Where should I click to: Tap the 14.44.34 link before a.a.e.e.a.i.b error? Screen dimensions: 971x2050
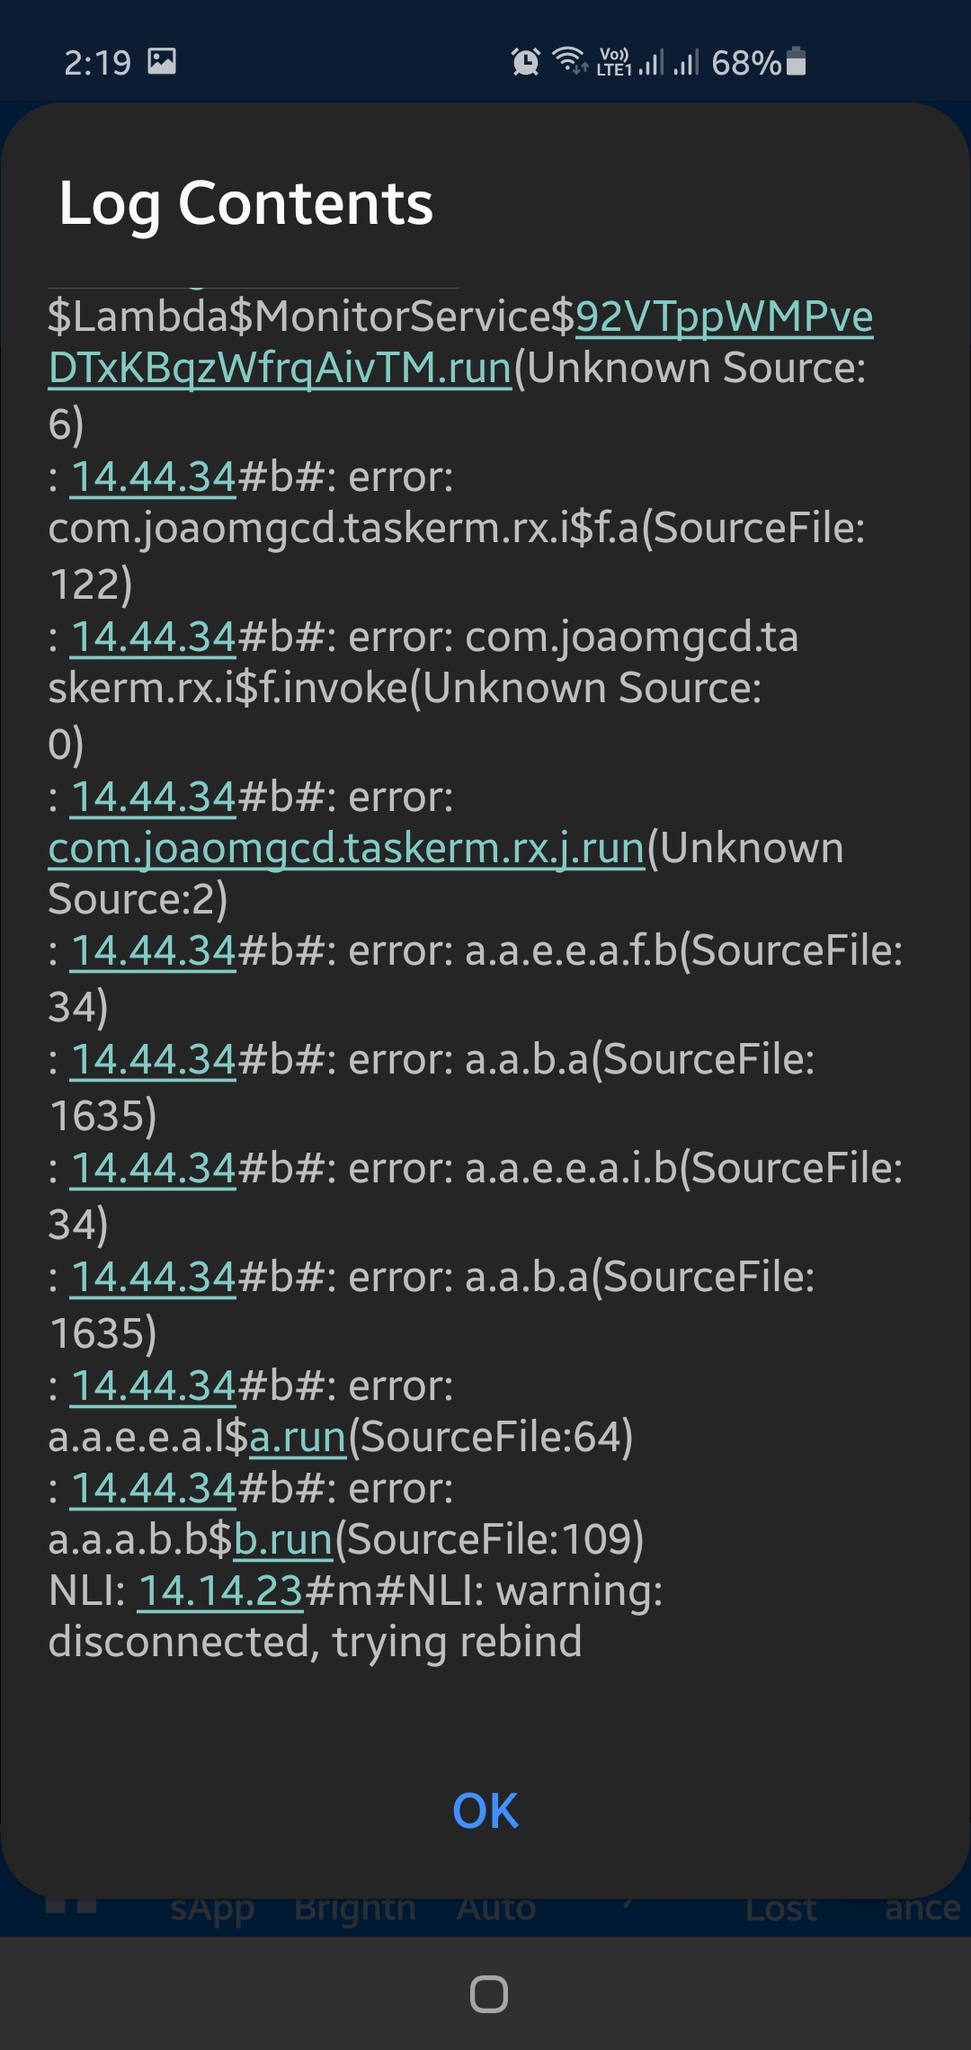[153, 1168]
